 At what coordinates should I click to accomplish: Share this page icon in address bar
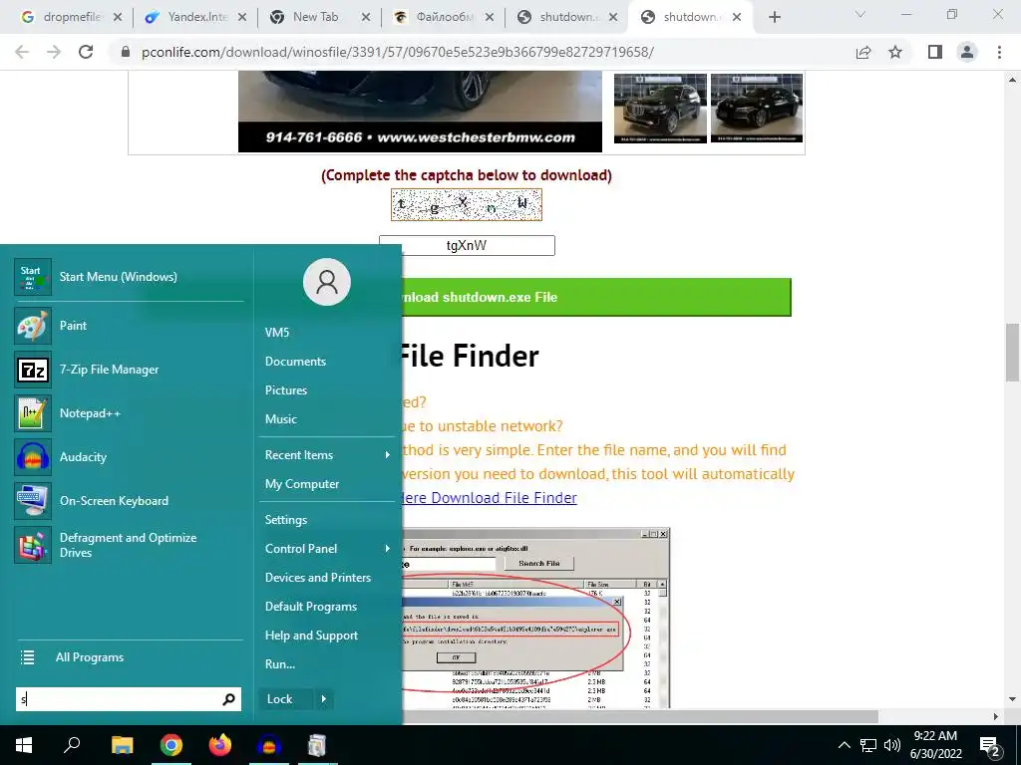863,52
